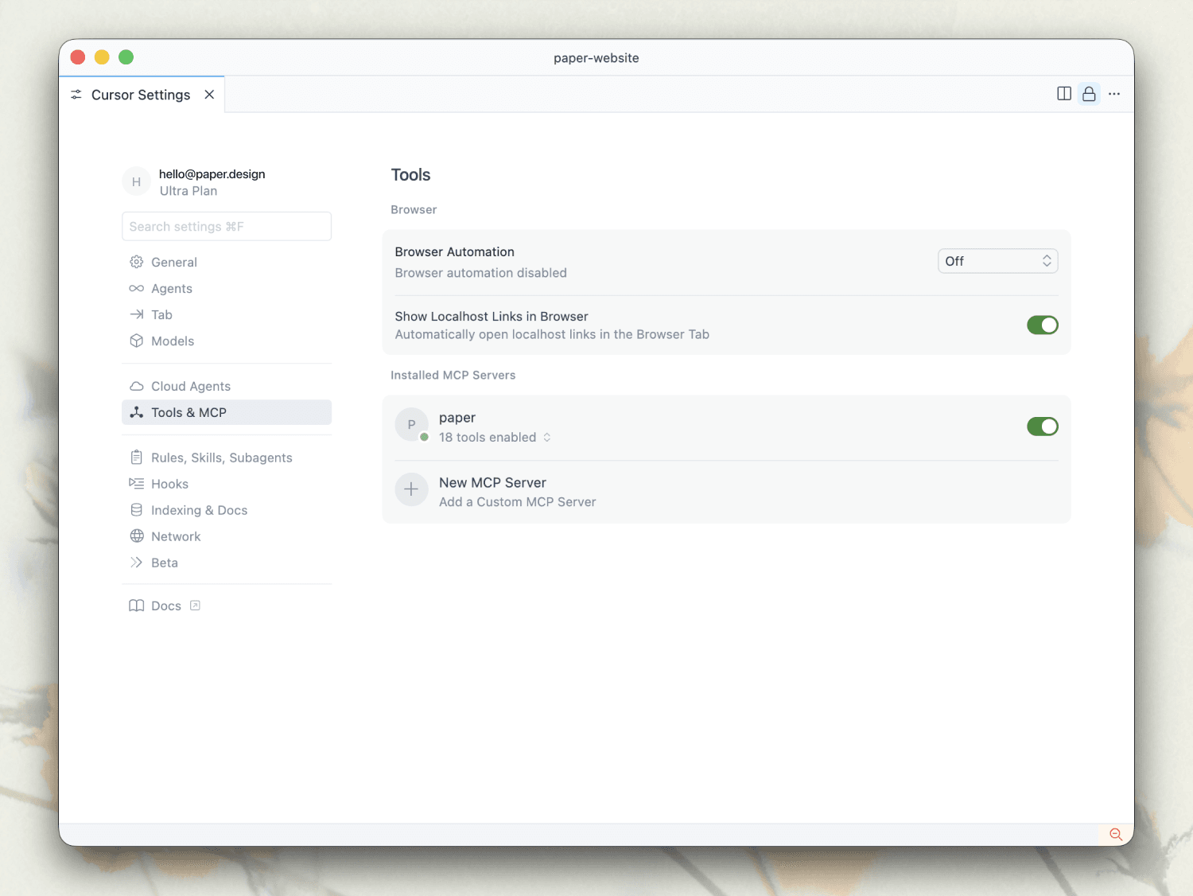1193x896 pixels.
Task: Expand the 18 tools enabled list
Action: [495, 437]
